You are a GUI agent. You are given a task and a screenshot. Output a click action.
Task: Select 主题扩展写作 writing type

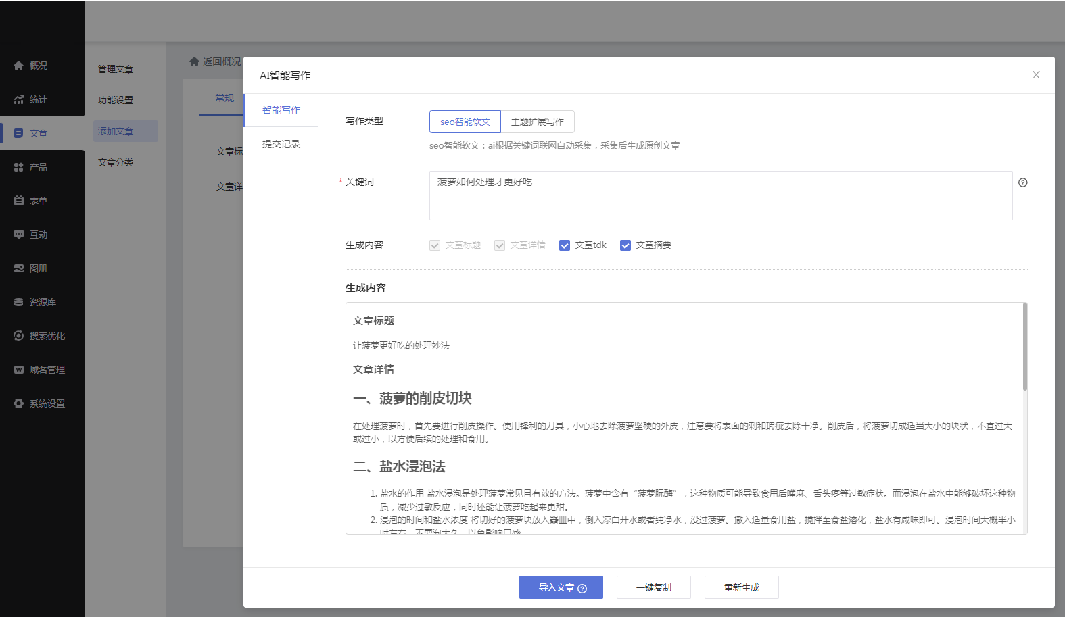click(x=538, y=122)
